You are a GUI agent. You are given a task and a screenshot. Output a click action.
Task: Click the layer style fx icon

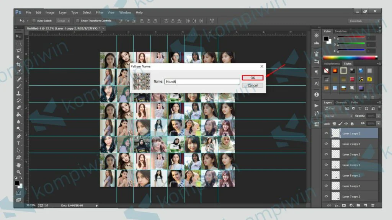coord(337,205)
